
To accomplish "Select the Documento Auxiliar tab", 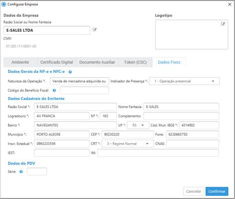I will click(x=97, y=62).
